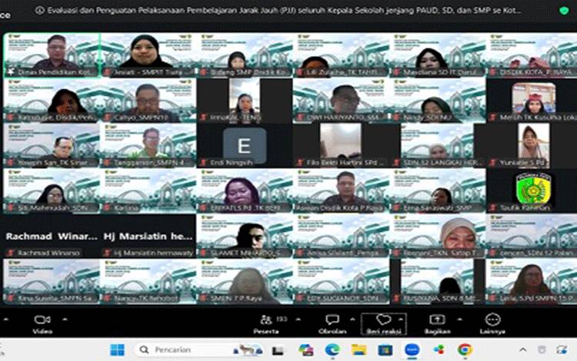The image size is (577, 361).
Task: Open Google Chrome from the taskbar
Action: (465, 349)
